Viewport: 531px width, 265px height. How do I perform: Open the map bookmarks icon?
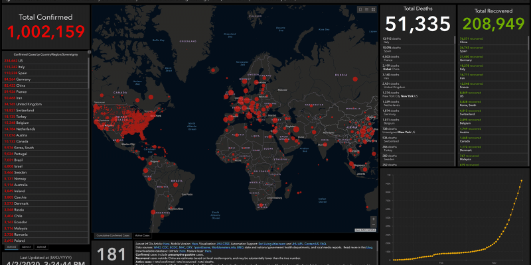359,10
